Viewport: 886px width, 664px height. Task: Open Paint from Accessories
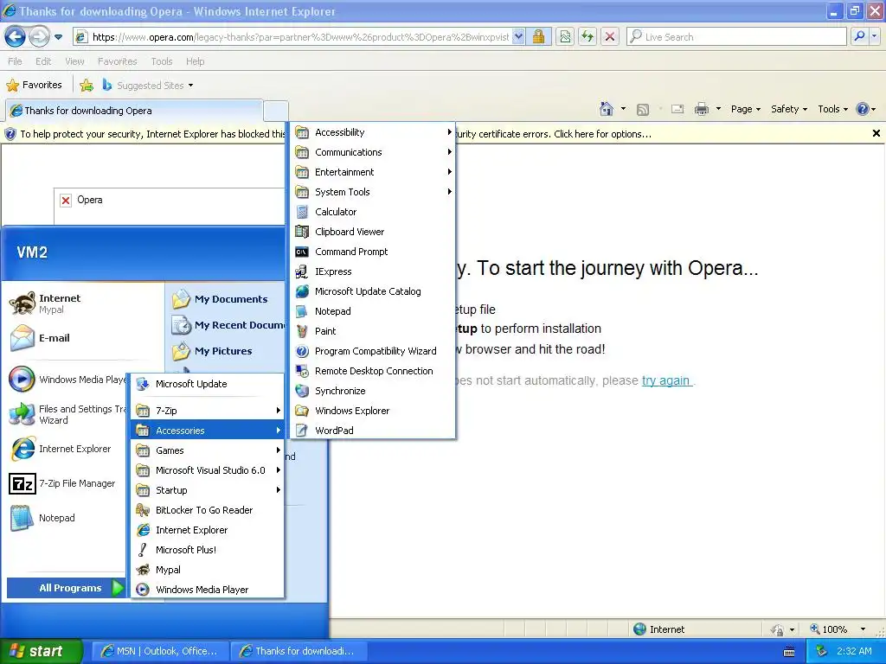372,331
